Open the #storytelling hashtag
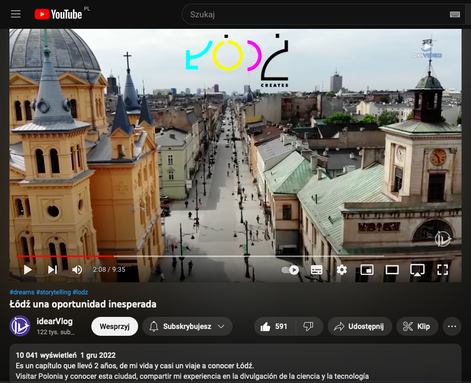This screenshot has height=383, width=471. [x=54, y=292]
